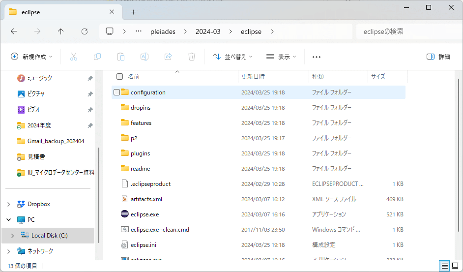Click the eclipse breadcrumb segment
This screenshot has width=463, height=272.
251,31
